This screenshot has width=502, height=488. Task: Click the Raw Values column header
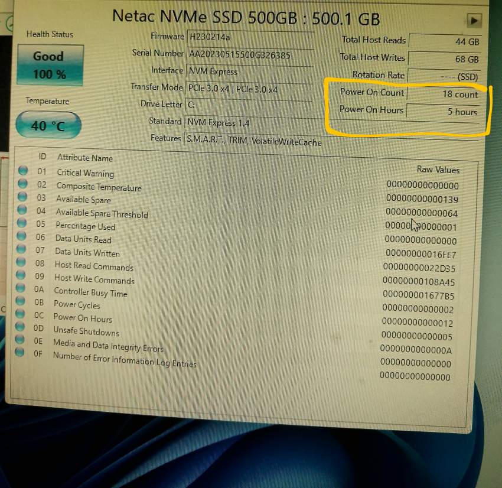(x=438, y=170)
